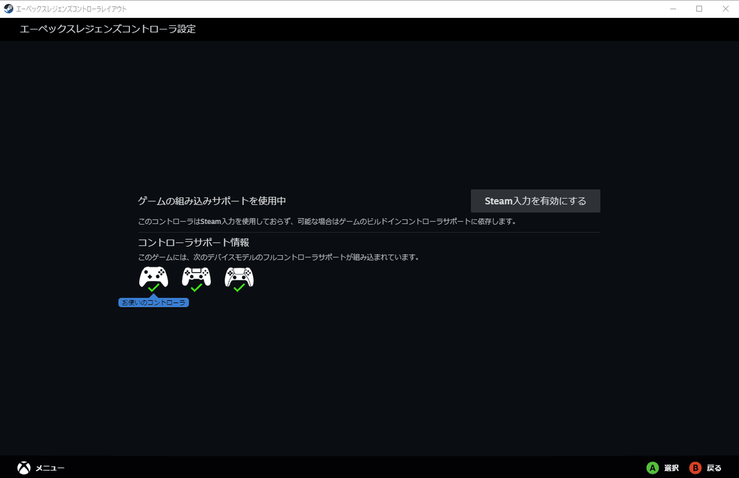
Task: Click the お使いのコントローラ label tag
Action: pos(153,303)
